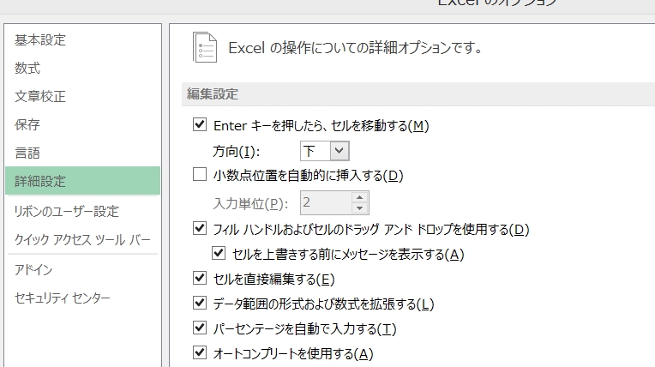Open セキュリティ センター settings

pos(63,298)
